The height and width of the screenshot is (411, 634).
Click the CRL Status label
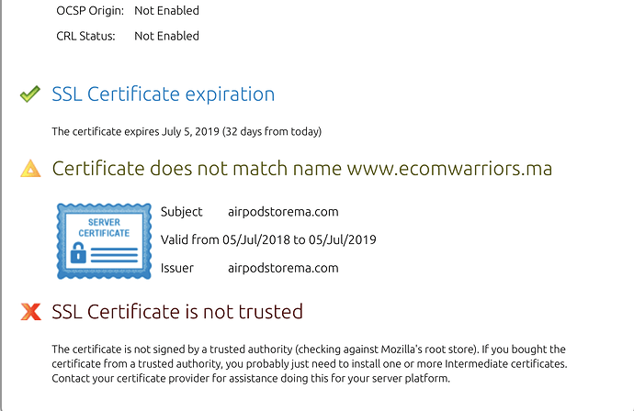coord(85,36)
